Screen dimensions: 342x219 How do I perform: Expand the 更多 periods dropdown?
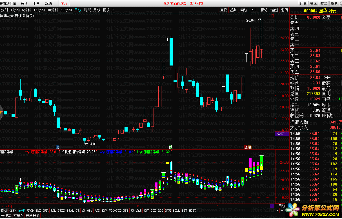click(108, 10)
